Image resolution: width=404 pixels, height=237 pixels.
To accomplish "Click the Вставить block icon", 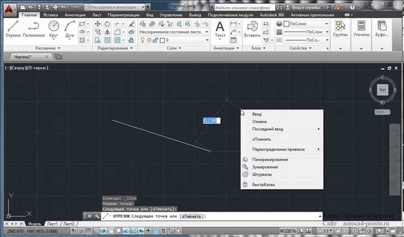I will pyautogui.click(x=252, y=30).
